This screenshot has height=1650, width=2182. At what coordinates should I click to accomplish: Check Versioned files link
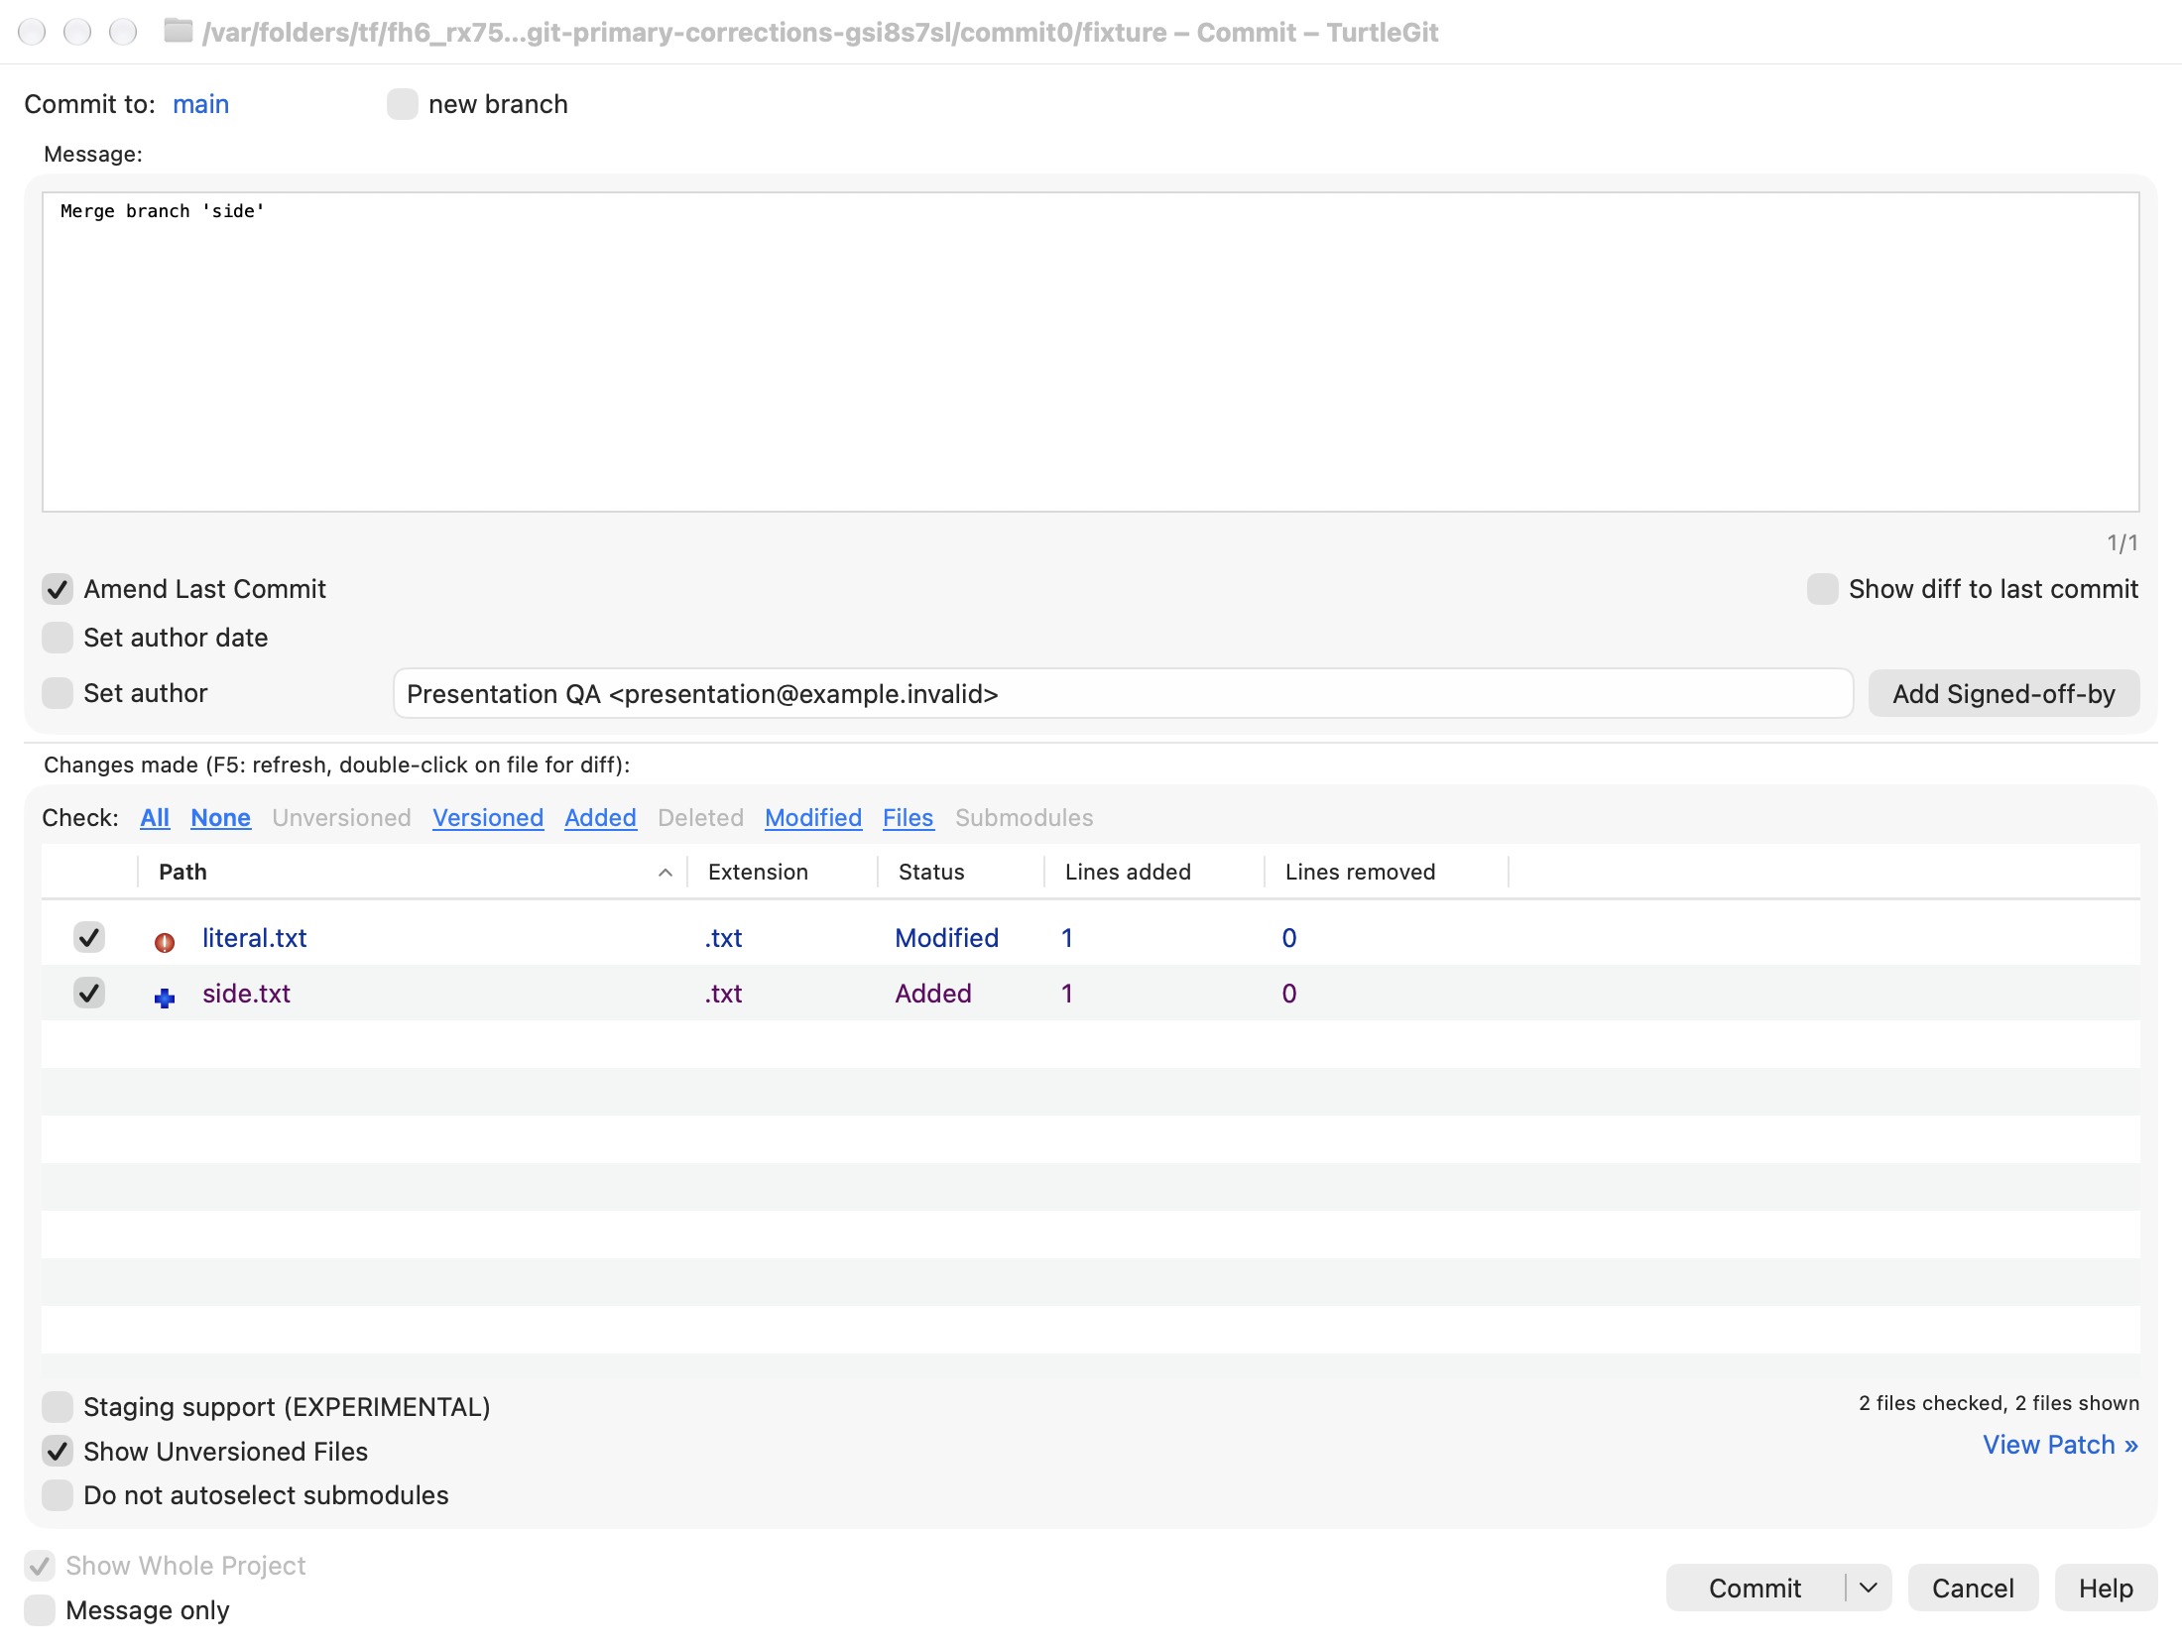[x=488, y=818]
